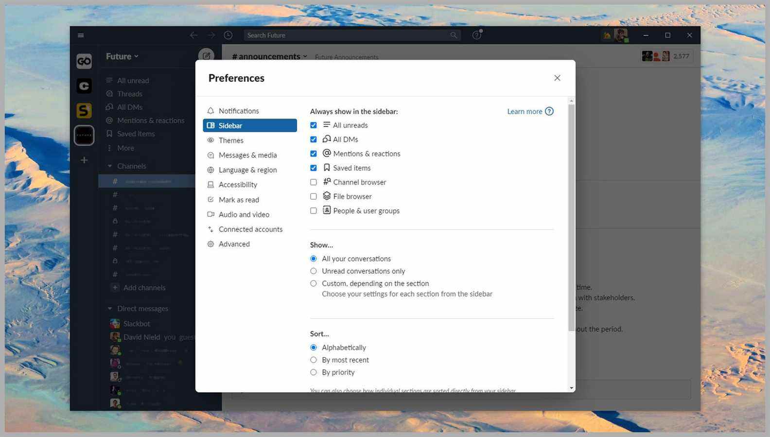
Task: Click the help circle icon beside Learn more
Action: coord(549,111)
